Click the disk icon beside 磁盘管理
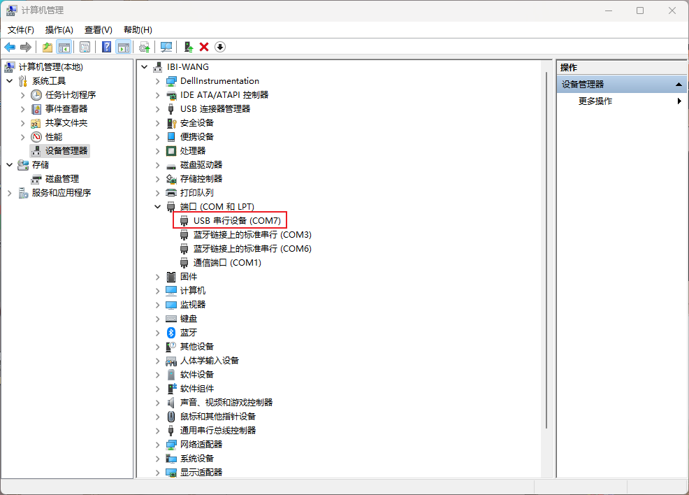Screen dimensions: 689x495 [36, 179]
